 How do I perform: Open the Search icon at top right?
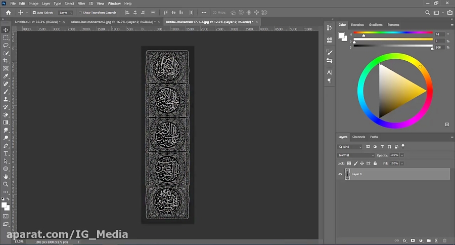point(427,13)
